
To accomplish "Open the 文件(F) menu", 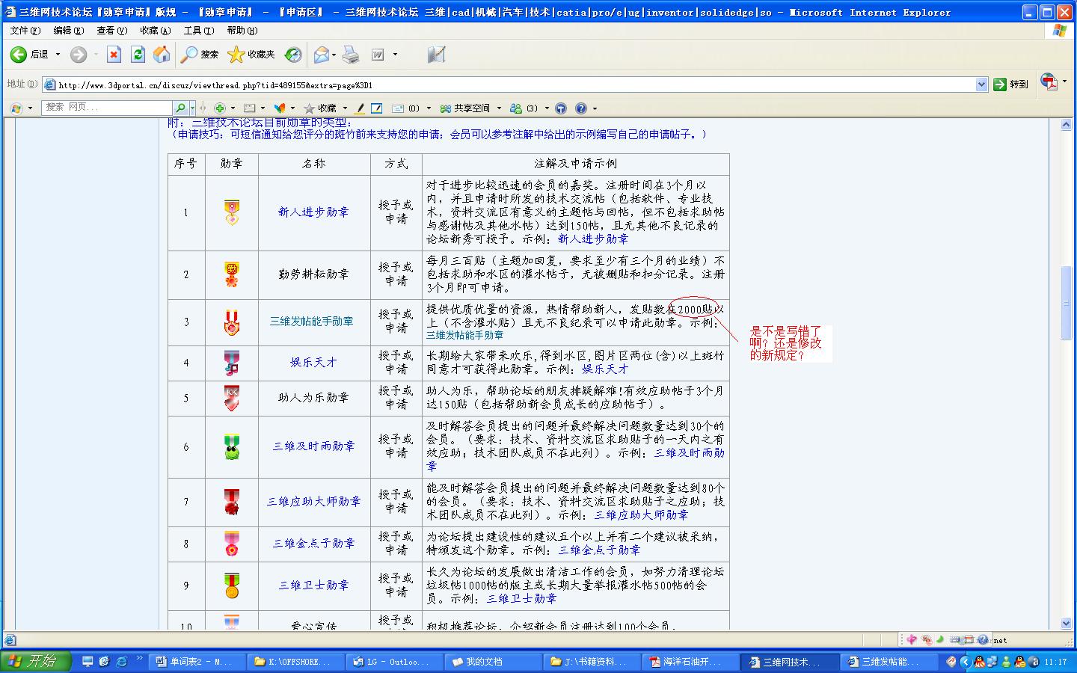I will click(25, 31).
